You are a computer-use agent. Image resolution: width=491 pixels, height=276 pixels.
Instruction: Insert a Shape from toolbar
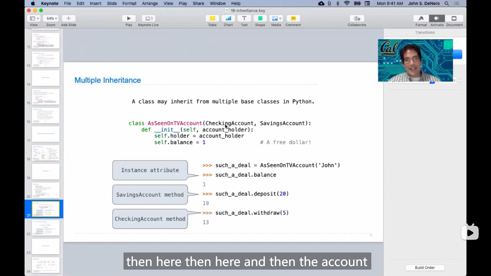pos(260,18)
